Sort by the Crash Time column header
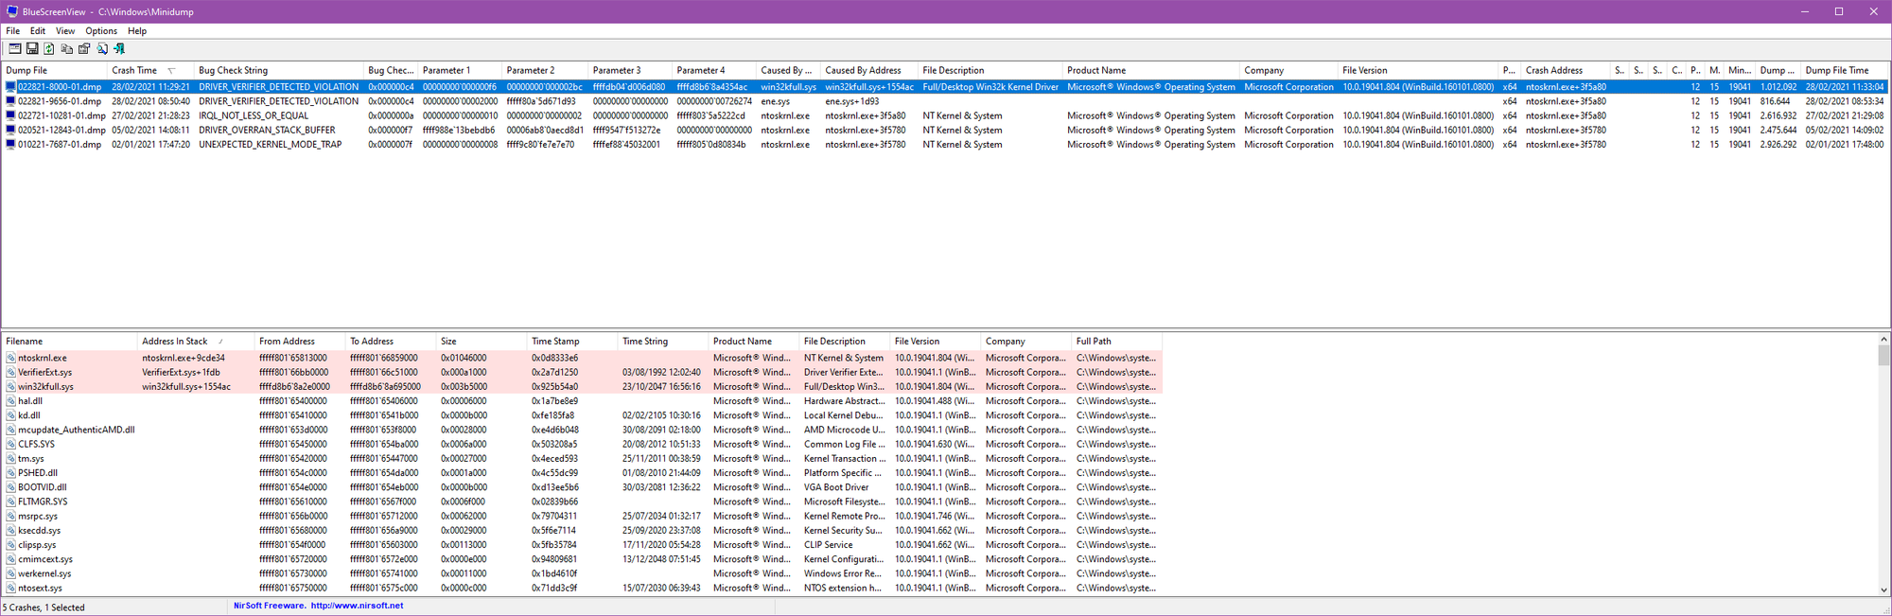Screen dimensions: 1892x616 coord(150,70)
